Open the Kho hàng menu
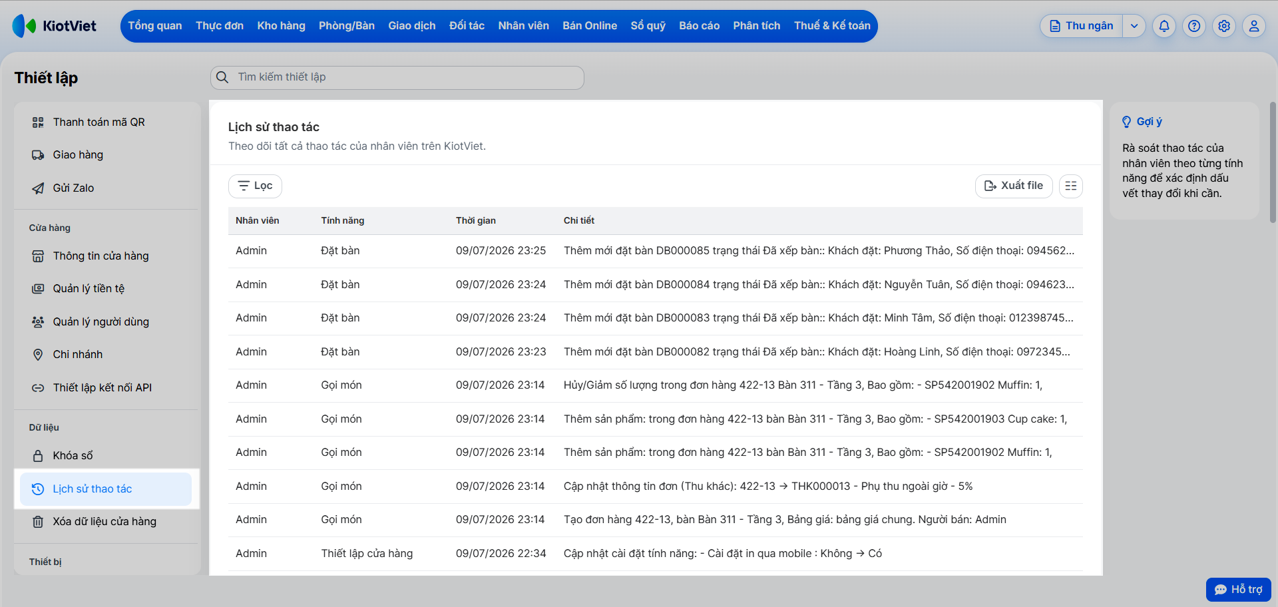This screenshot has height=607, width=1278. point(282,26)
